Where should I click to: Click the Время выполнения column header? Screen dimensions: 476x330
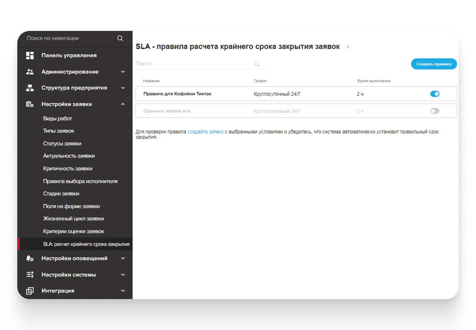tap(374, 81)
